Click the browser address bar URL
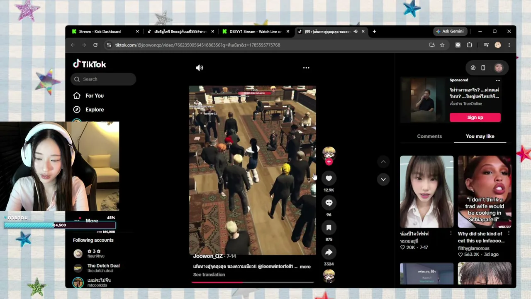Viewport: 531px width, 299px height. (x=197, y=45)
